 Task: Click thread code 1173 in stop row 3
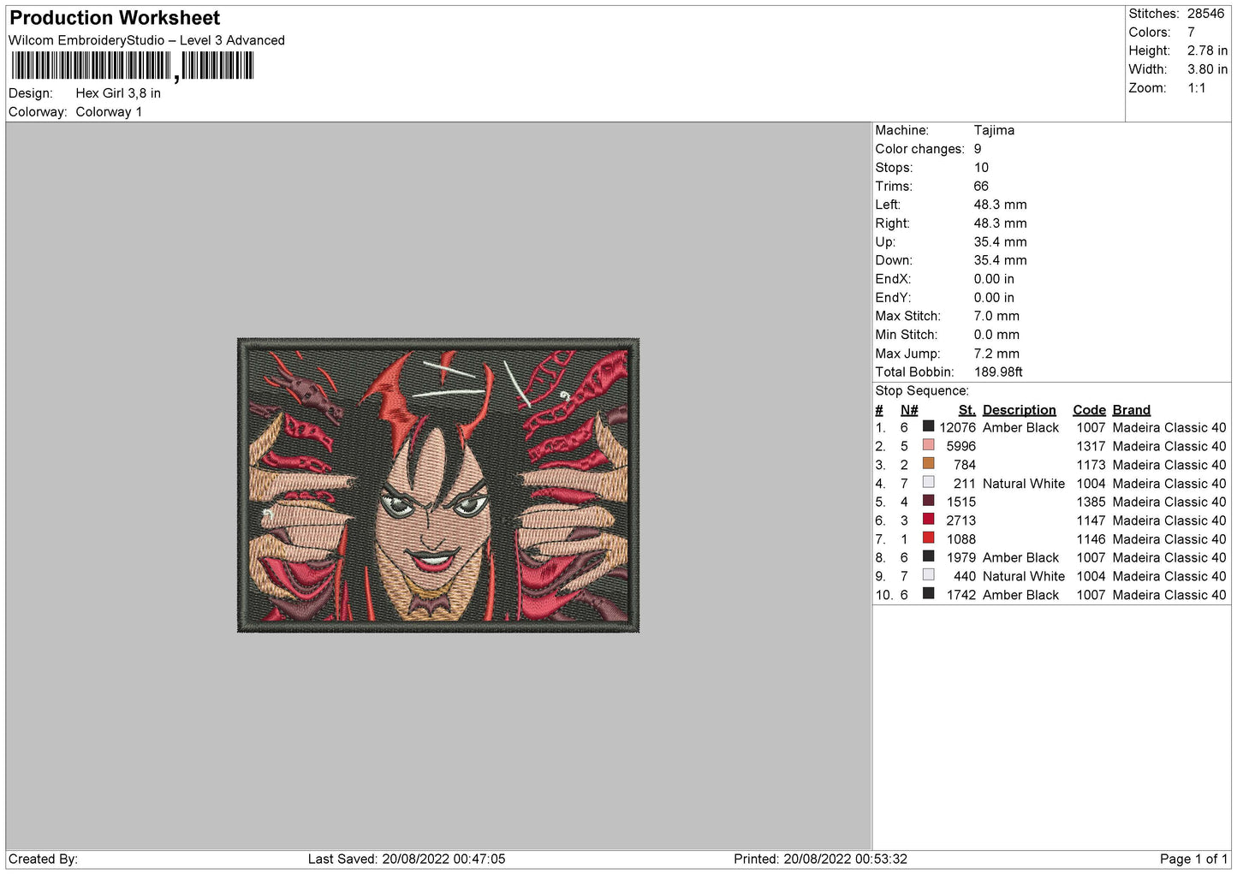click(1091, 466)
